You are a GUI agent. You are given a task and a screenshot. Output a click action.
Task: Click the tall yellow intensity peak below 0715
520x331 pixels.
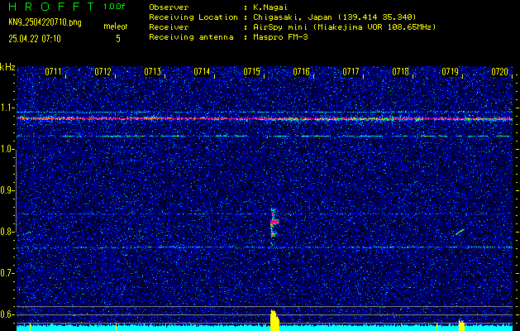[274, 320]
